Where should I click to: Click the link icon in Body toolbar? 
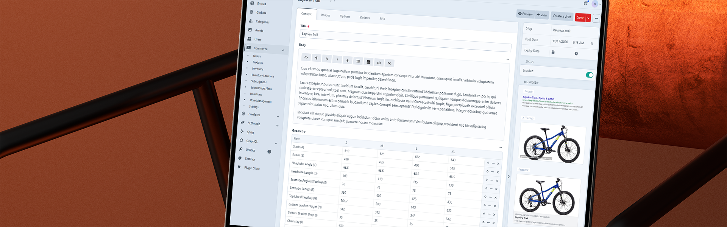click(x=389, y=63)
